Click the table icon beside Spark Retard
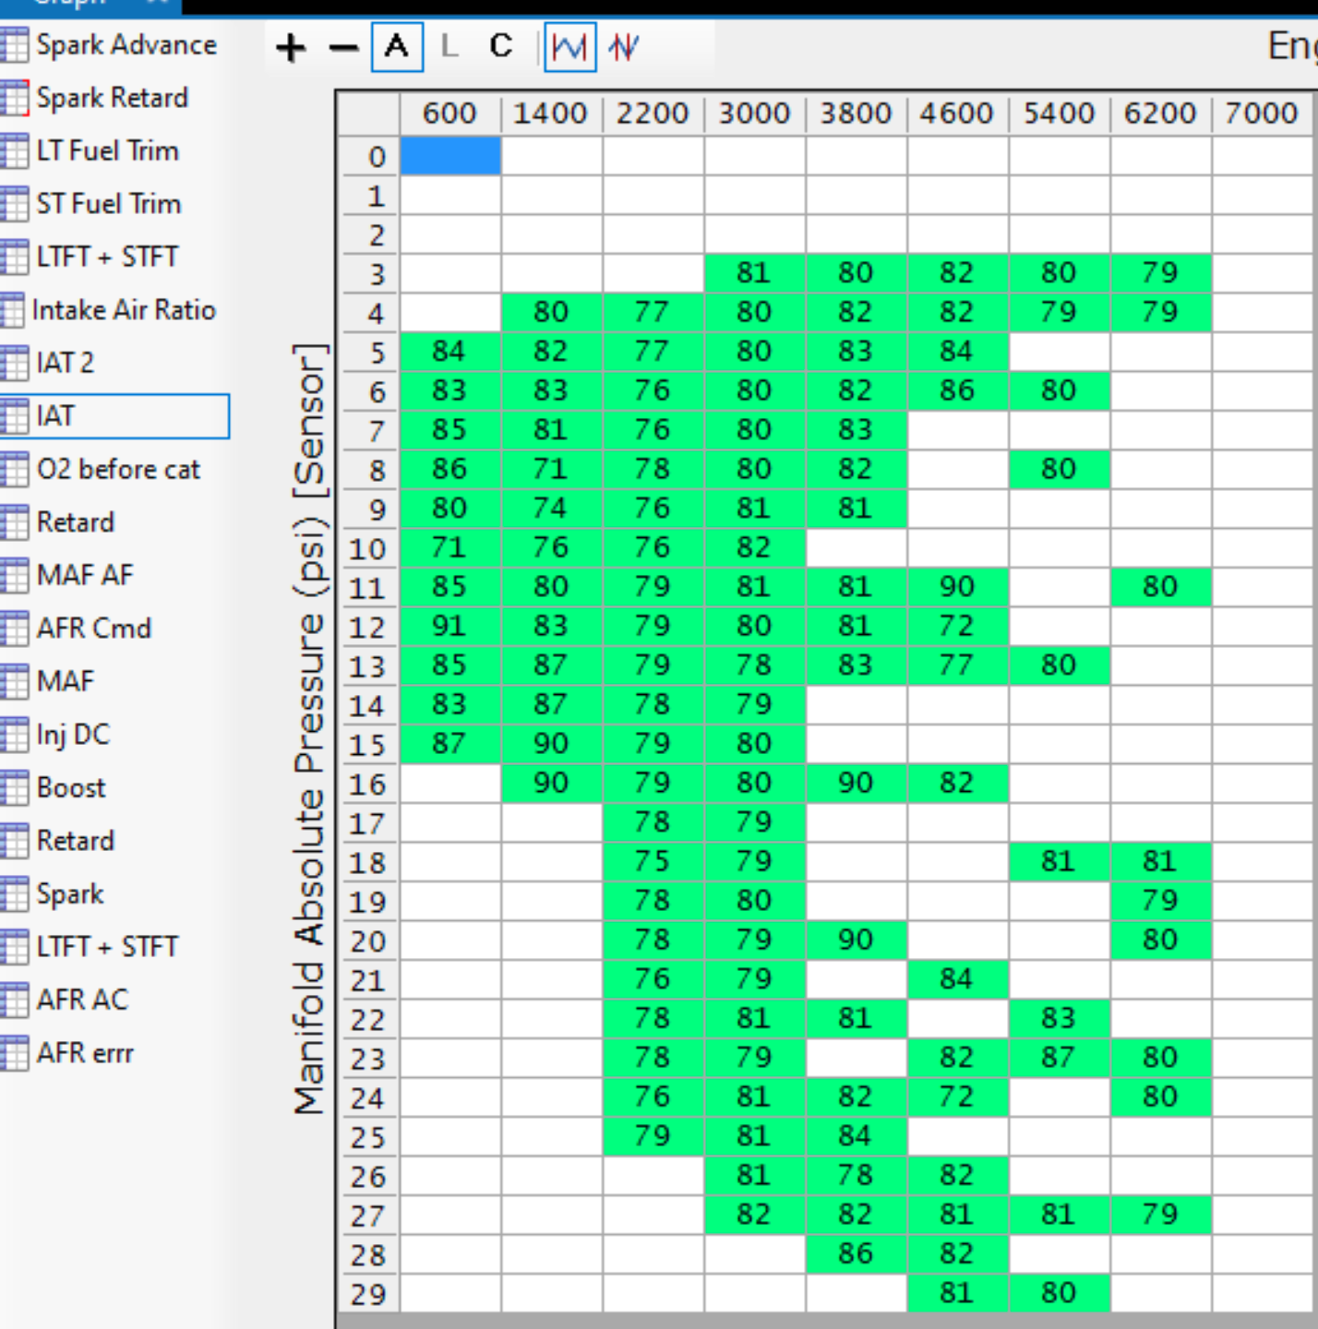This screenshot has width=1318, height=1329. [14, 98]
